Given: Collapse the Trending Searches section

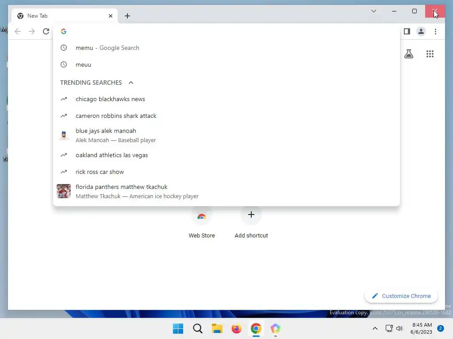Looking at the screenshot, I should pyautogui.click(x=131, y=83).
